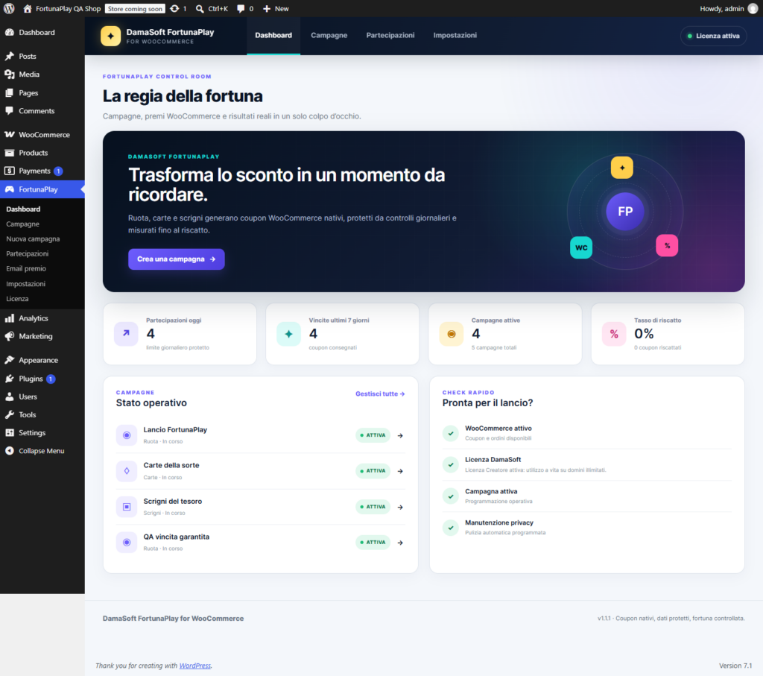The image size is (763, 676).
Task: Open Products in the sidebar
Action: point(42,152)
